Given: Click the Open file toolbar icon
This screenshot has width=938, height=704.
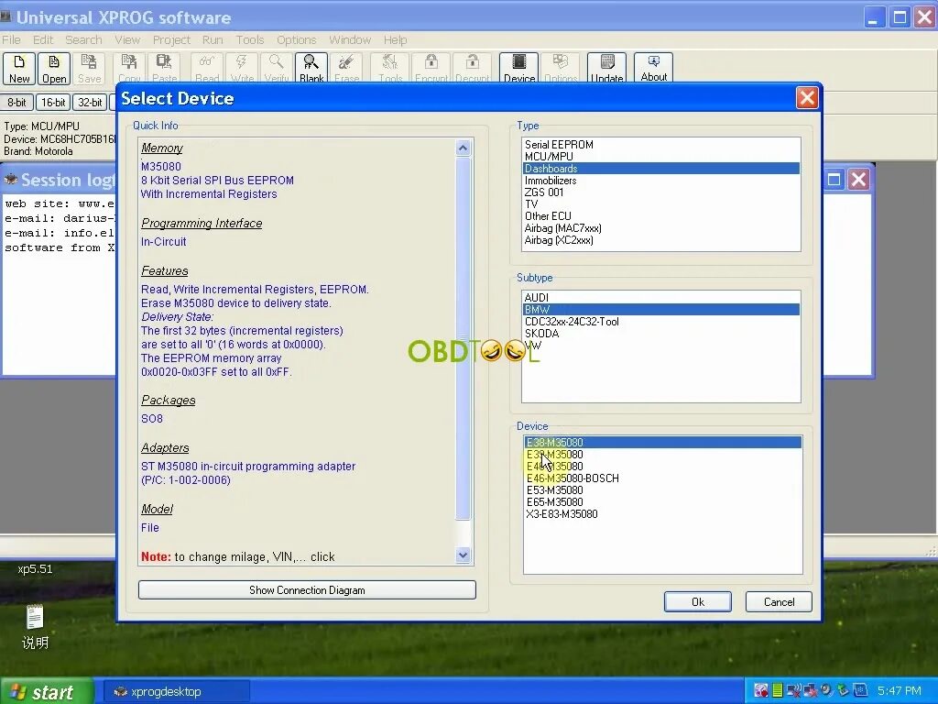Looking at the screenshot, I should (54, 68).
